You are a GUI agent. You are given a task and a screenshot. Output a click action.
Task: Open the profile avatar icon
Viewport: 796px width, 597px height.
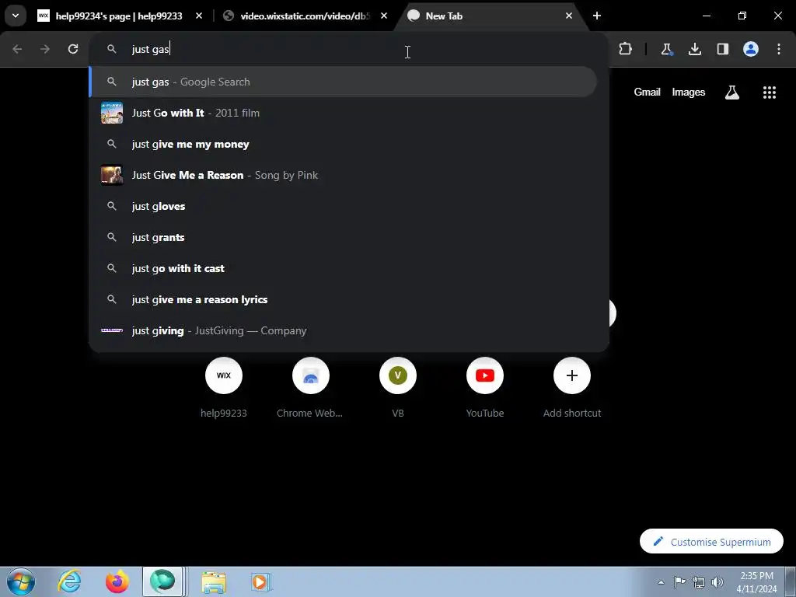click(x=751, y=49)
